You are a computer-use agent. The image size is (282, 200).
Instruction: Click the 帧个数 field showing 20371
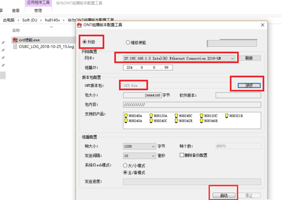[238, 146]
